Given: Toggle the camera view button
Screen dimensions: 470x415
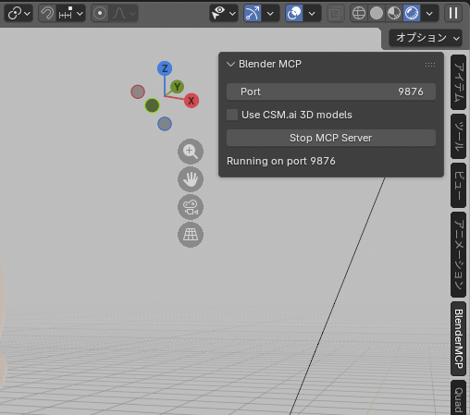Looking at the screenshot, I should (191, 207).
